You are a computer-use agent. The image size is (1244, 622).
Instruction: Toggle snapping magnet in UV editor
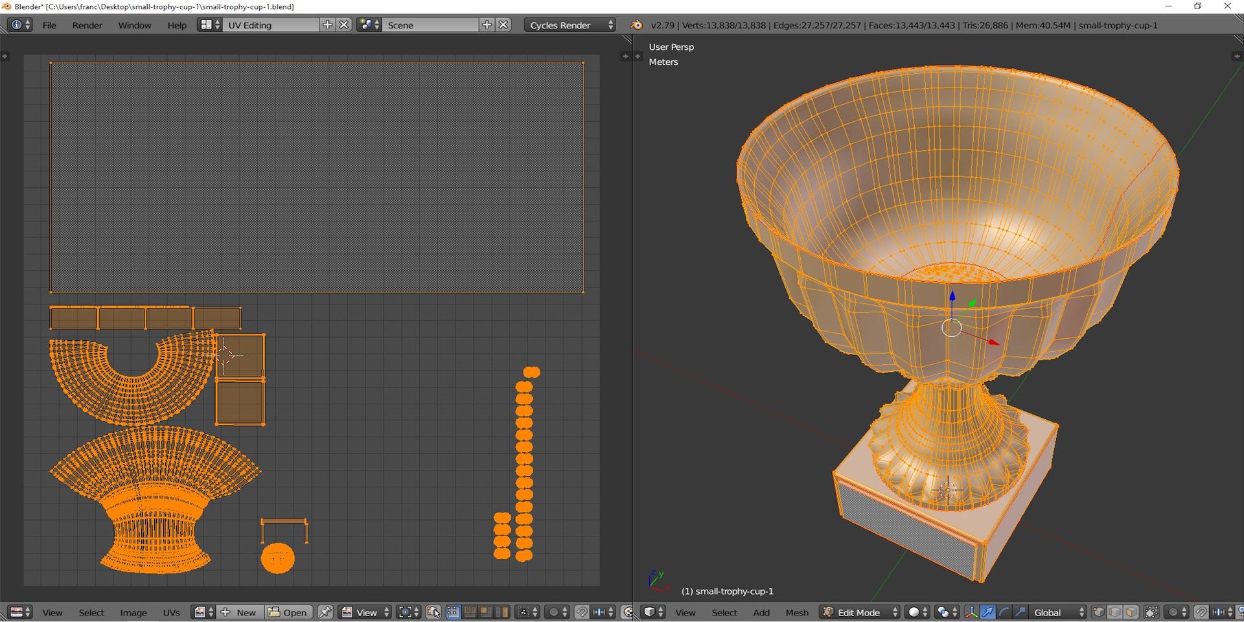pos(582,612)
